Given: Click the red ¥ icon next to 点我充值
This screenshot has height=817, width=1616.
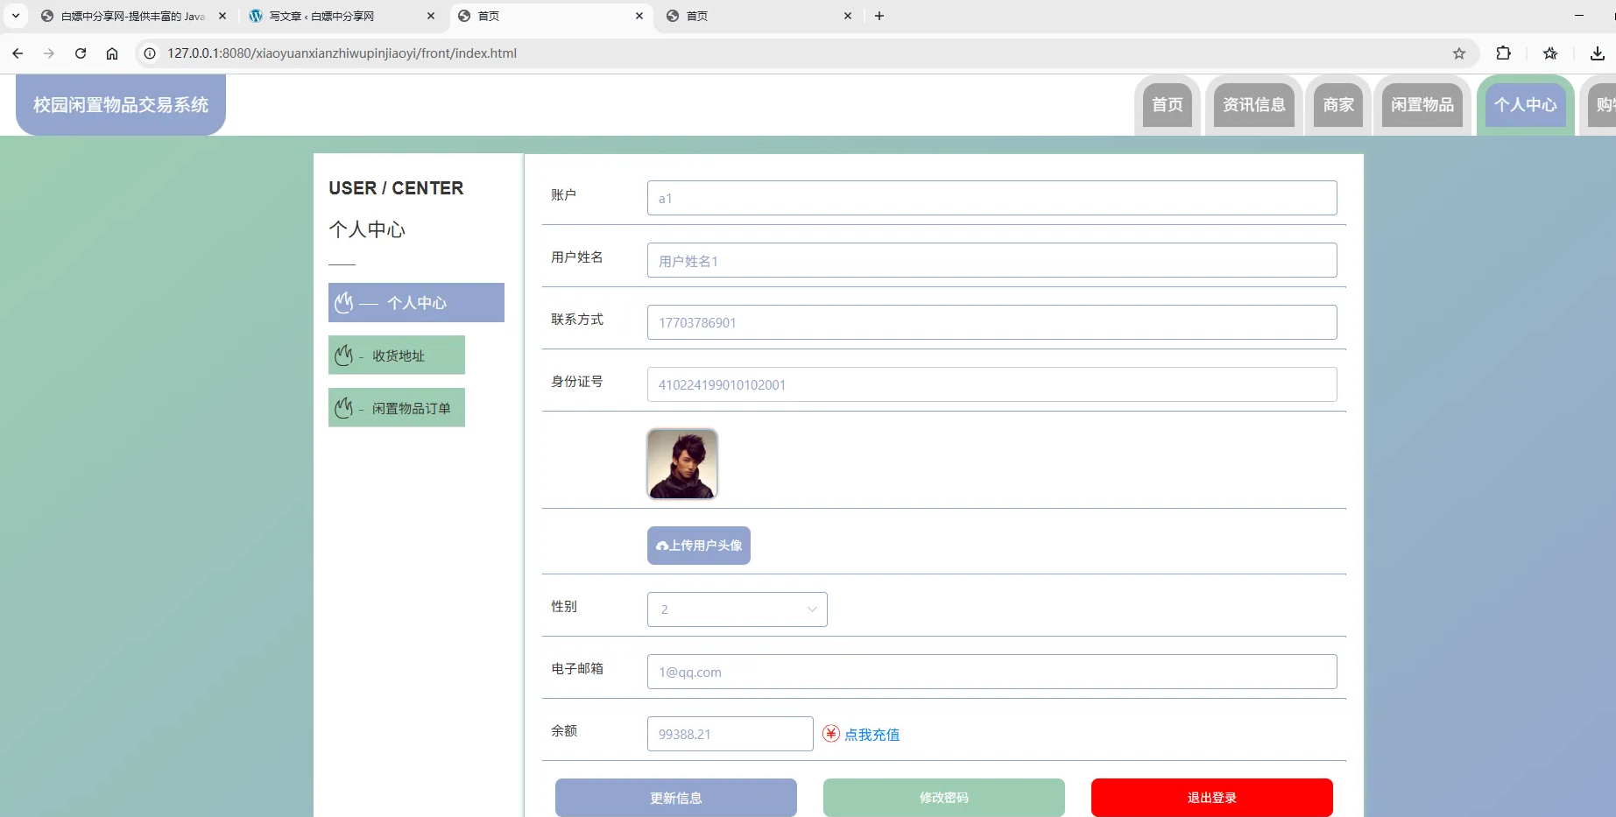Looking at the screenshot, I should coord(829,734).
